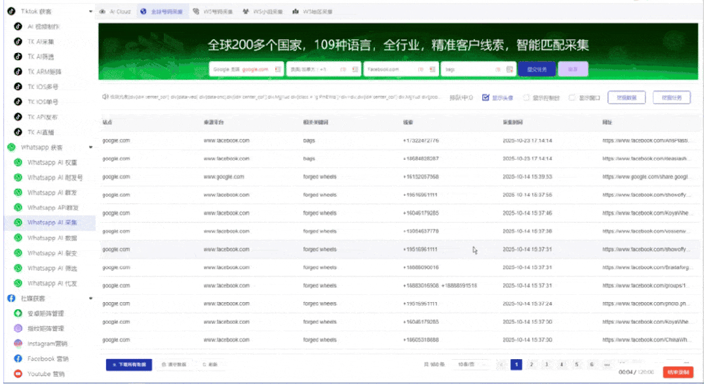Click the 下载所有数据 download button
Screen dimensions: 707x384
click(129, 364)
